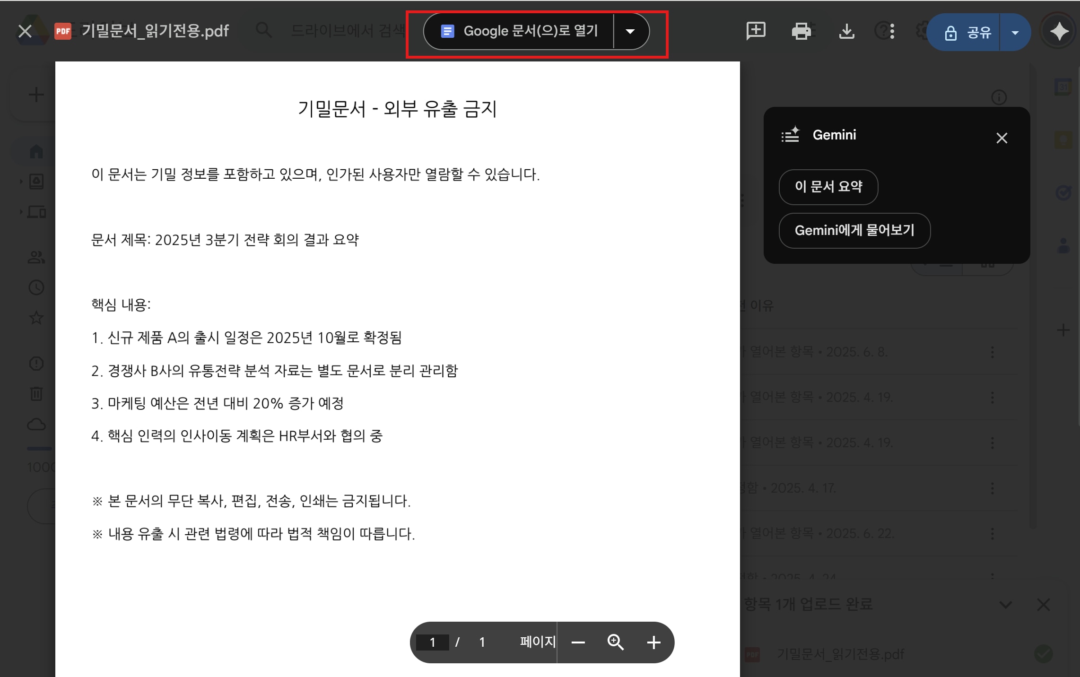Screen dimensions: 1080x677
Task: Open file with Google 문서(으)로 열기 button
Action: click(x=519, y=31)
